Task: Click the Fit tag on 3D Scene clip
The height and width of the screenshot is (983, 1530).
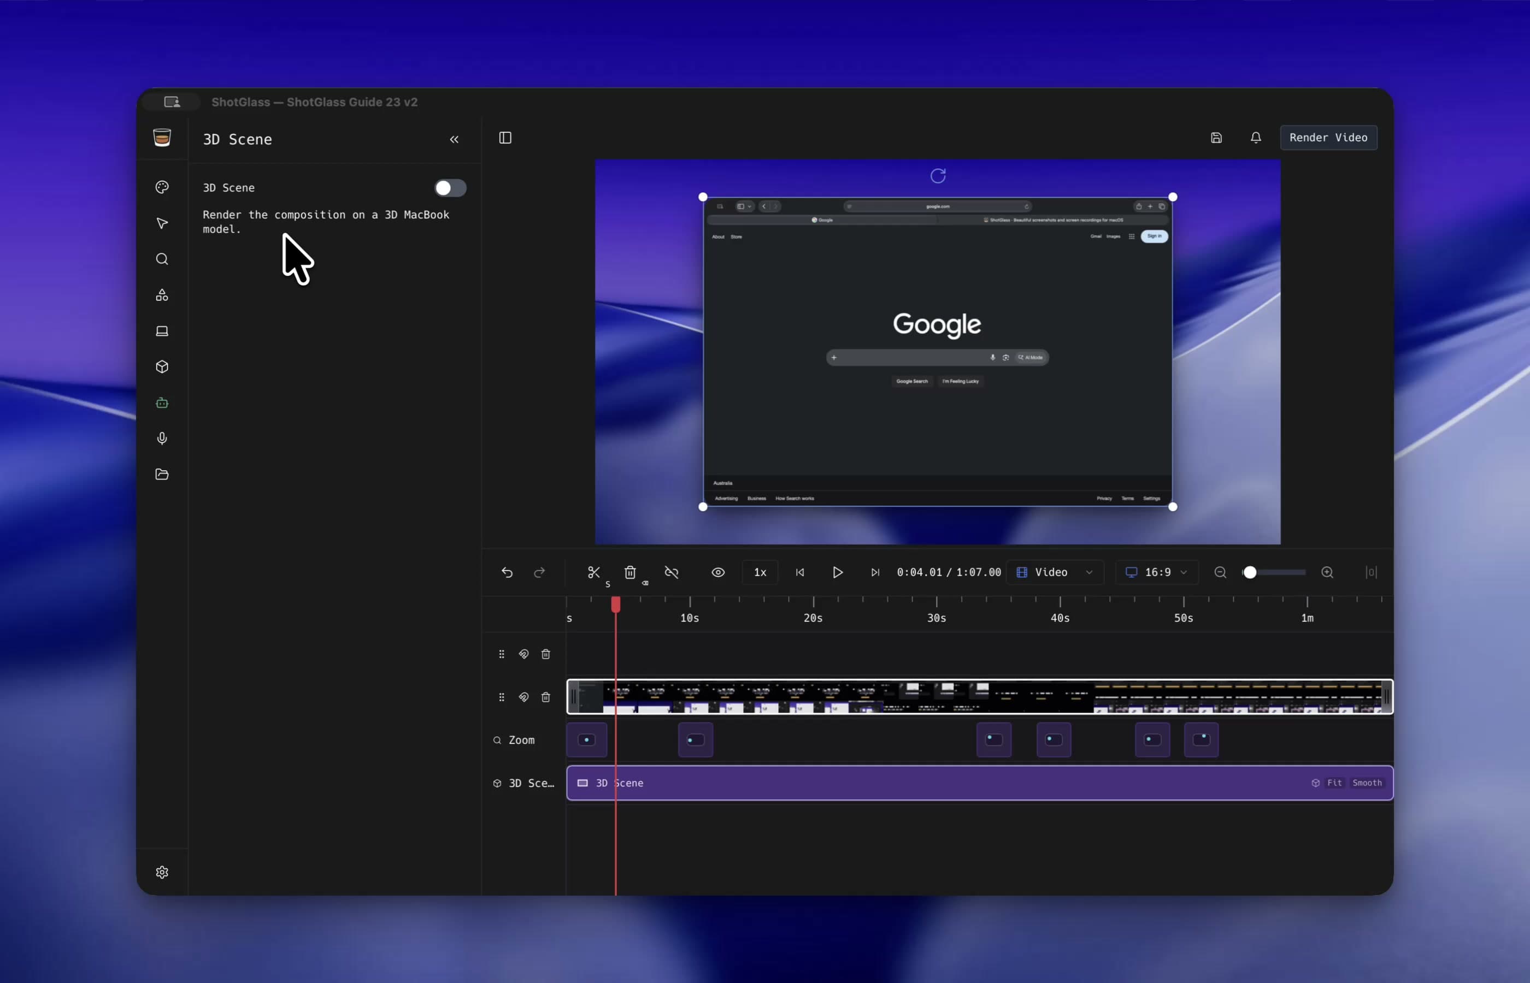Action: 1334,783
